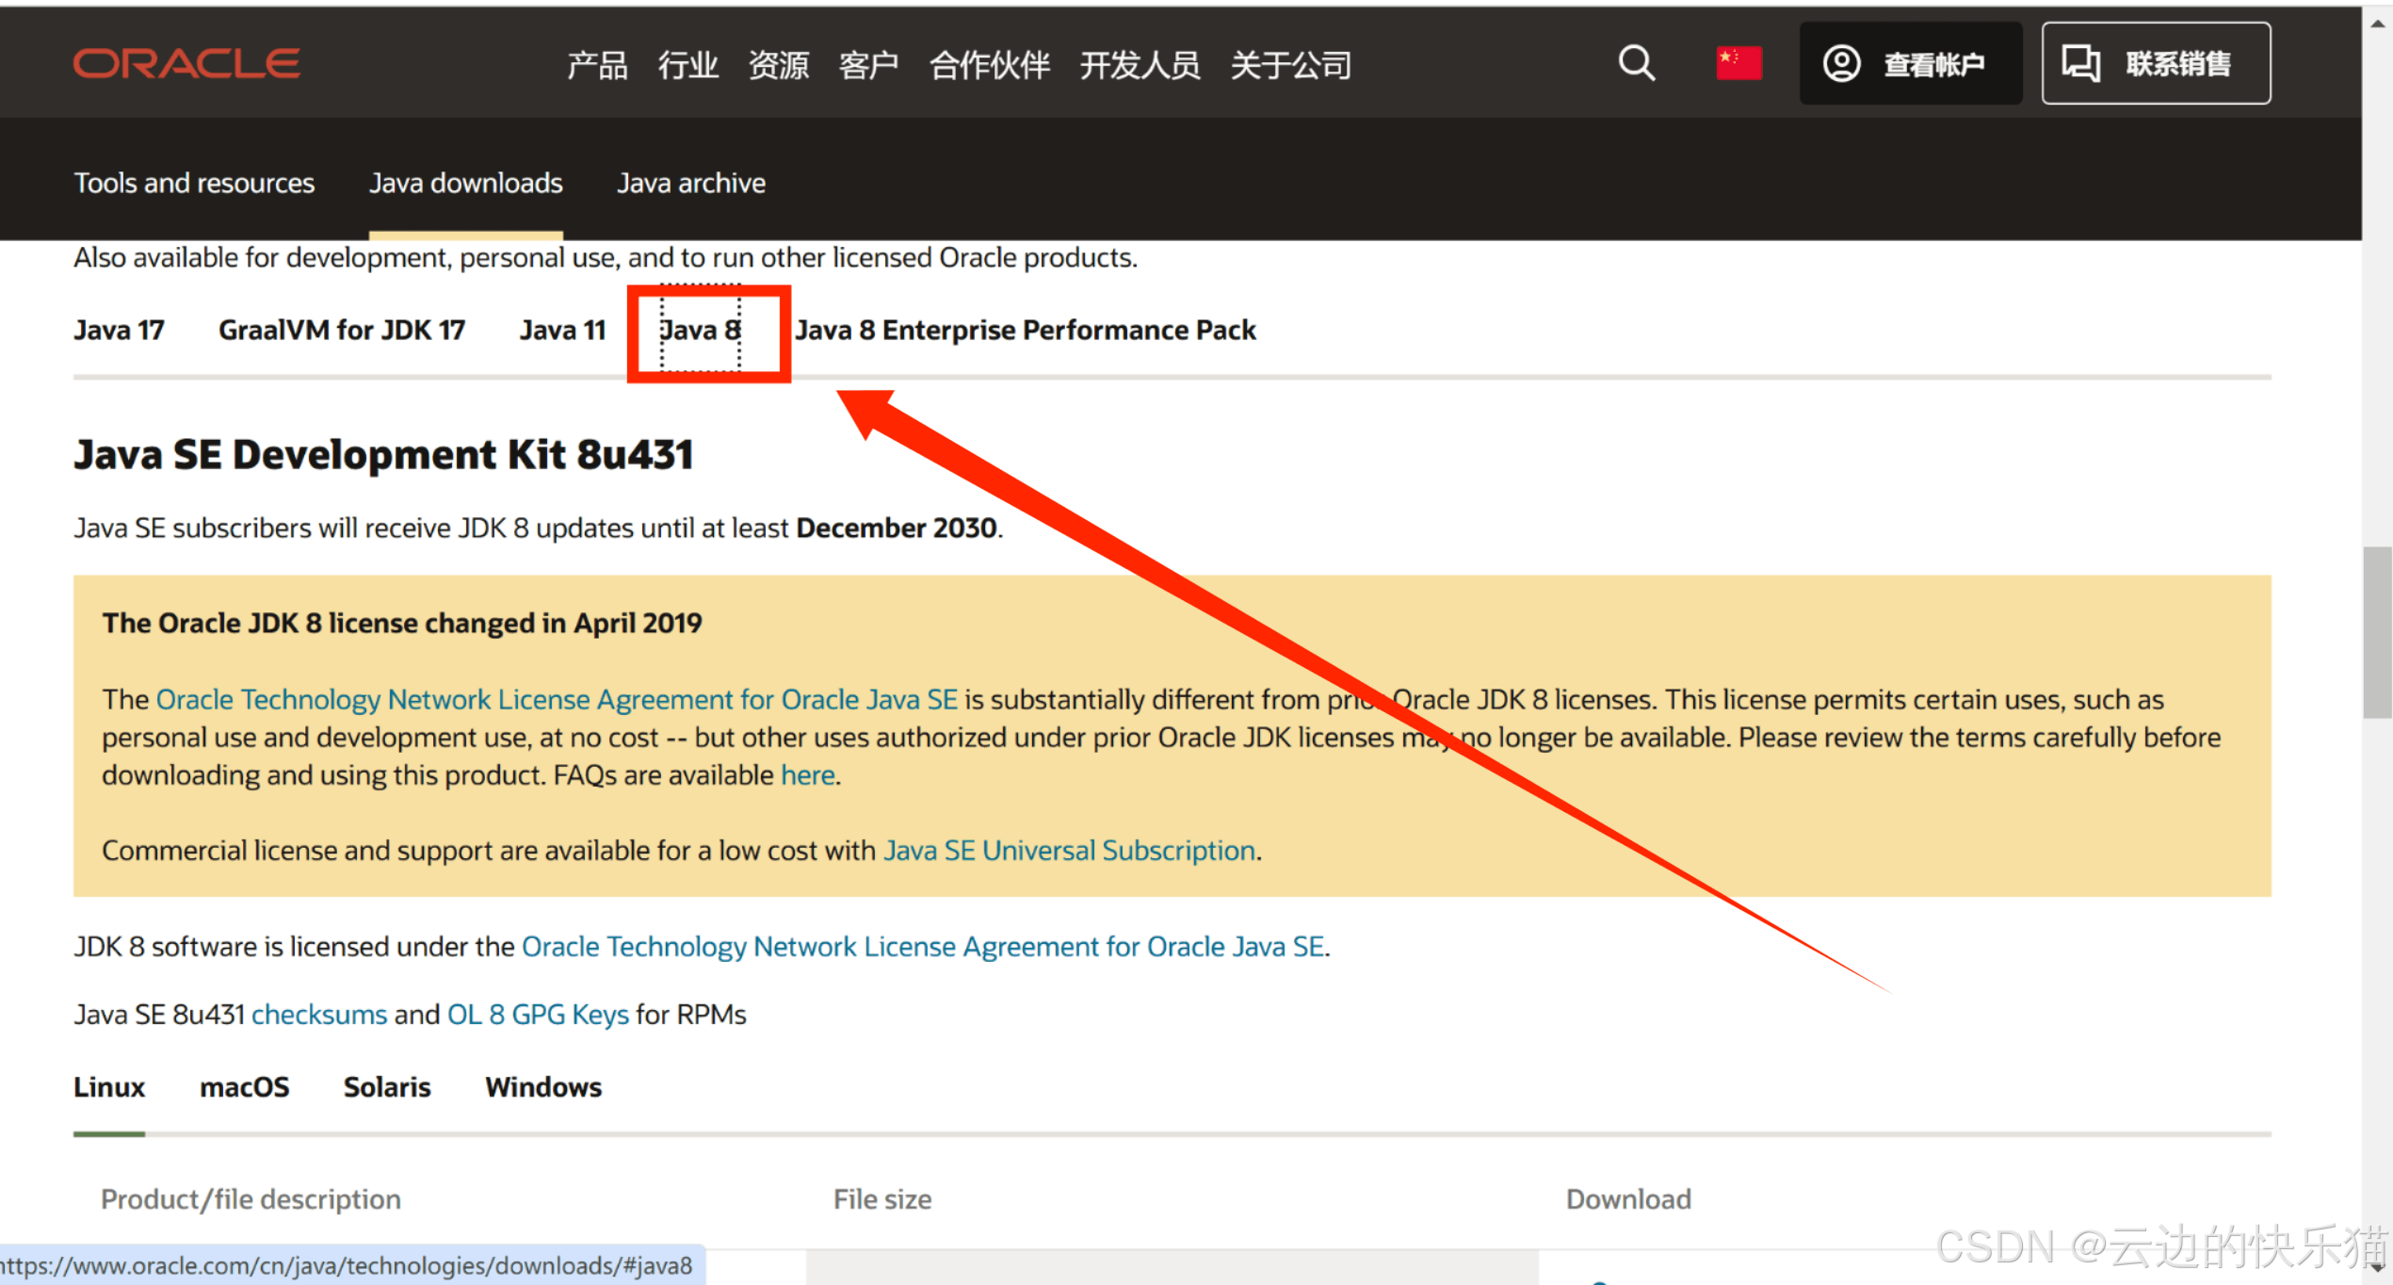Click the Product/file description column header
Viewport: 2393px width, 1285px height.
[x=251, y=1199]
